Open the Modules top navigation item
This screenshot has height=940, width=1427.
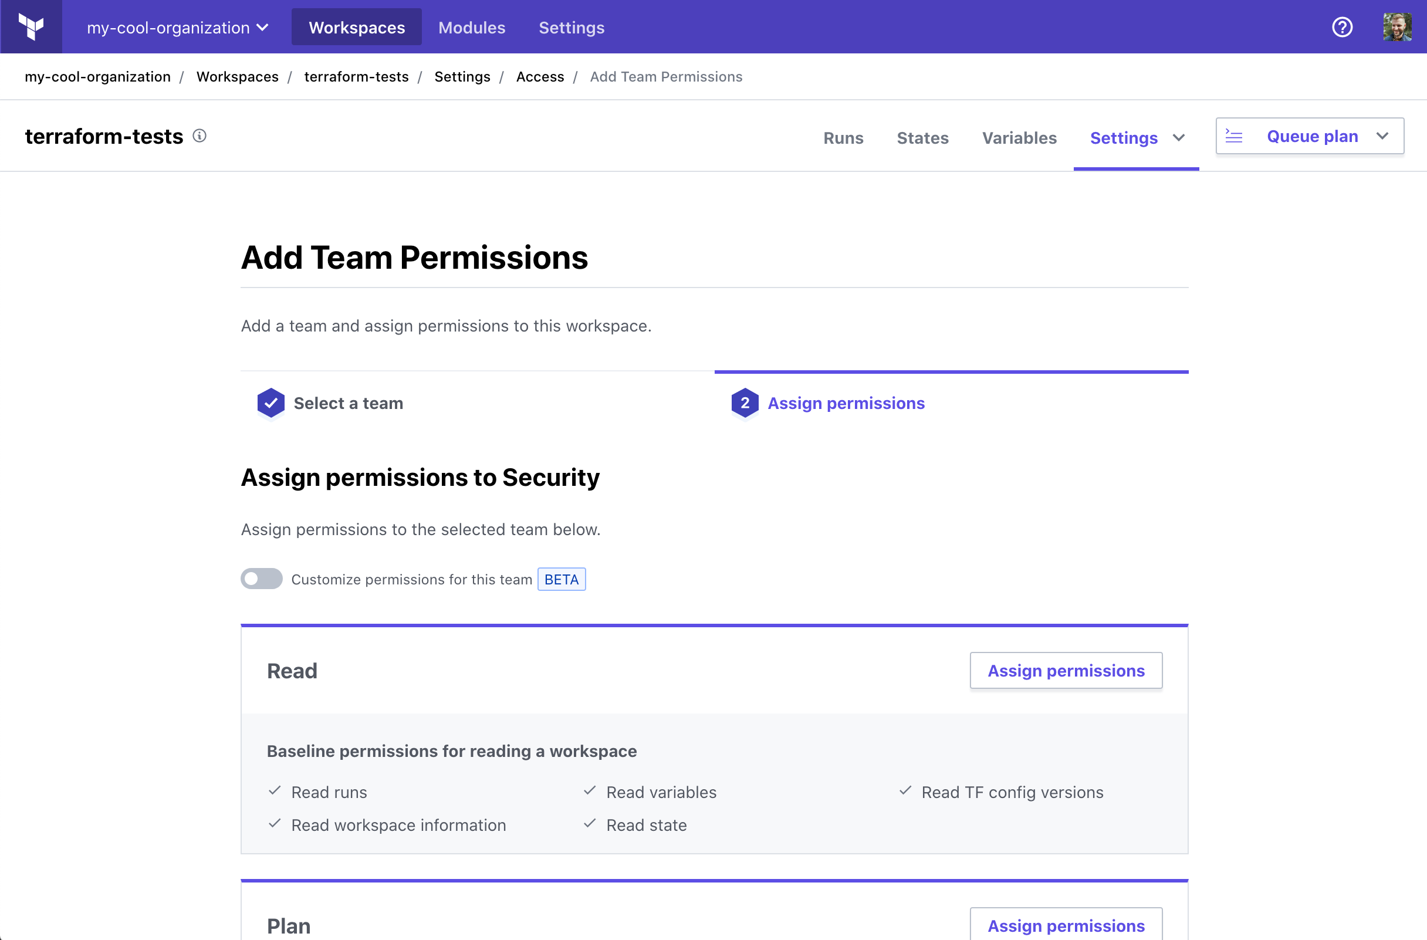pyautogui.click(x=472, y=28)
